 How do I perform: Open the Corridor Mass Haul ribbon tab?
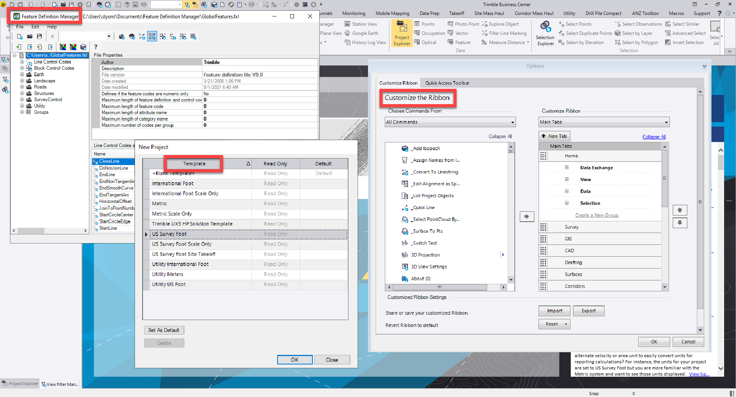(x=534, y=13)
